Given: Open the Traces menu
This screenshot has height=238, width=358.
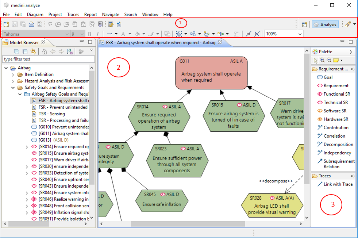Looking at the screenshot, I should click(73, 15).
